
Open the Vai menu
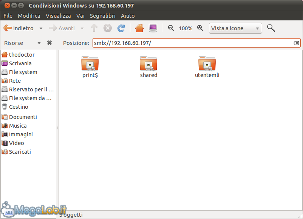click(80, 16)
